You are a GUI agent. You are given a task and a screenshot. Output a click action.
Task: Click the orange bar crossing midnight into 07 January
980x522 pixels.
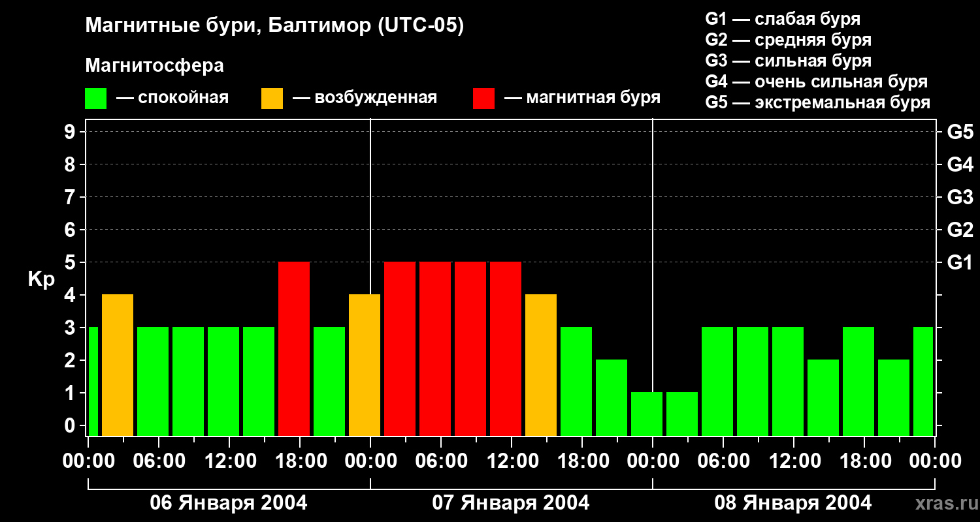tap(365, 365)
